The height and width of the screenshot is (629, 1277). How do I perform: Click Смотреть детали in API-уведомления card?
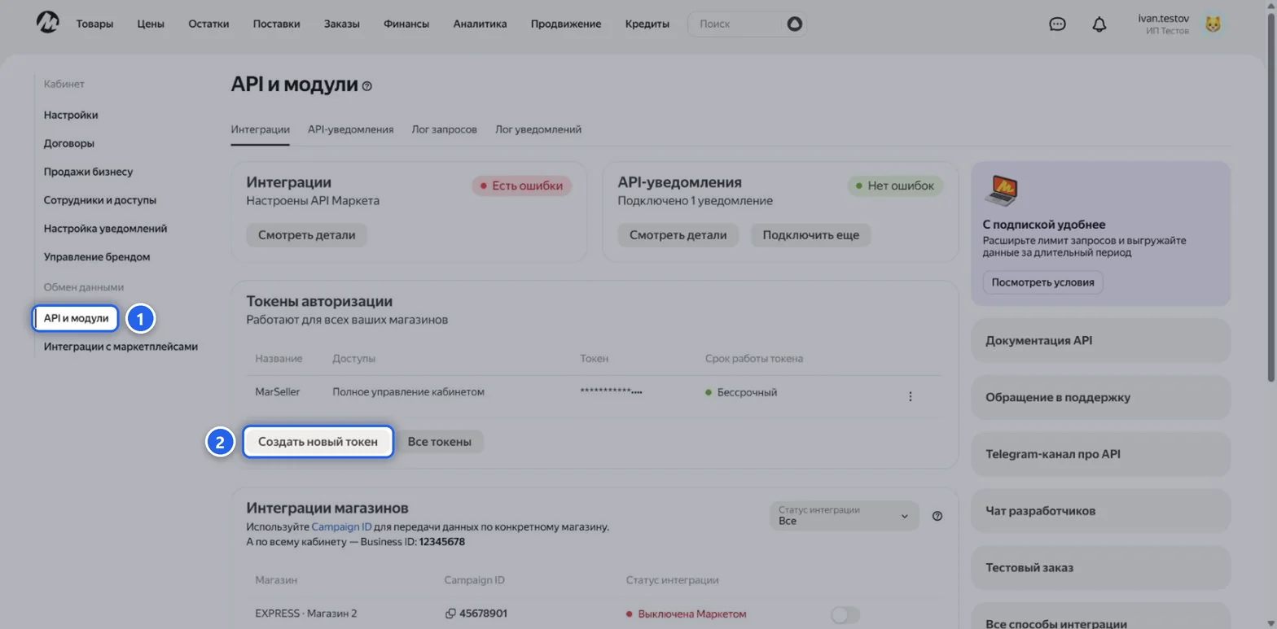tap(678, 235)
